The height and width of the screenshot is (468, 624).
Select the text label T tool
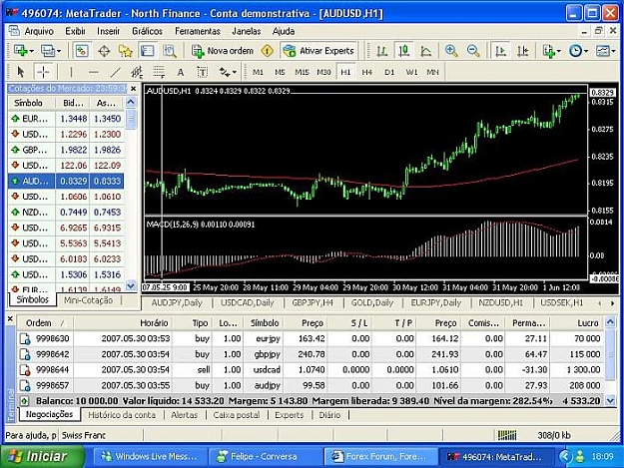coord(202,72)
